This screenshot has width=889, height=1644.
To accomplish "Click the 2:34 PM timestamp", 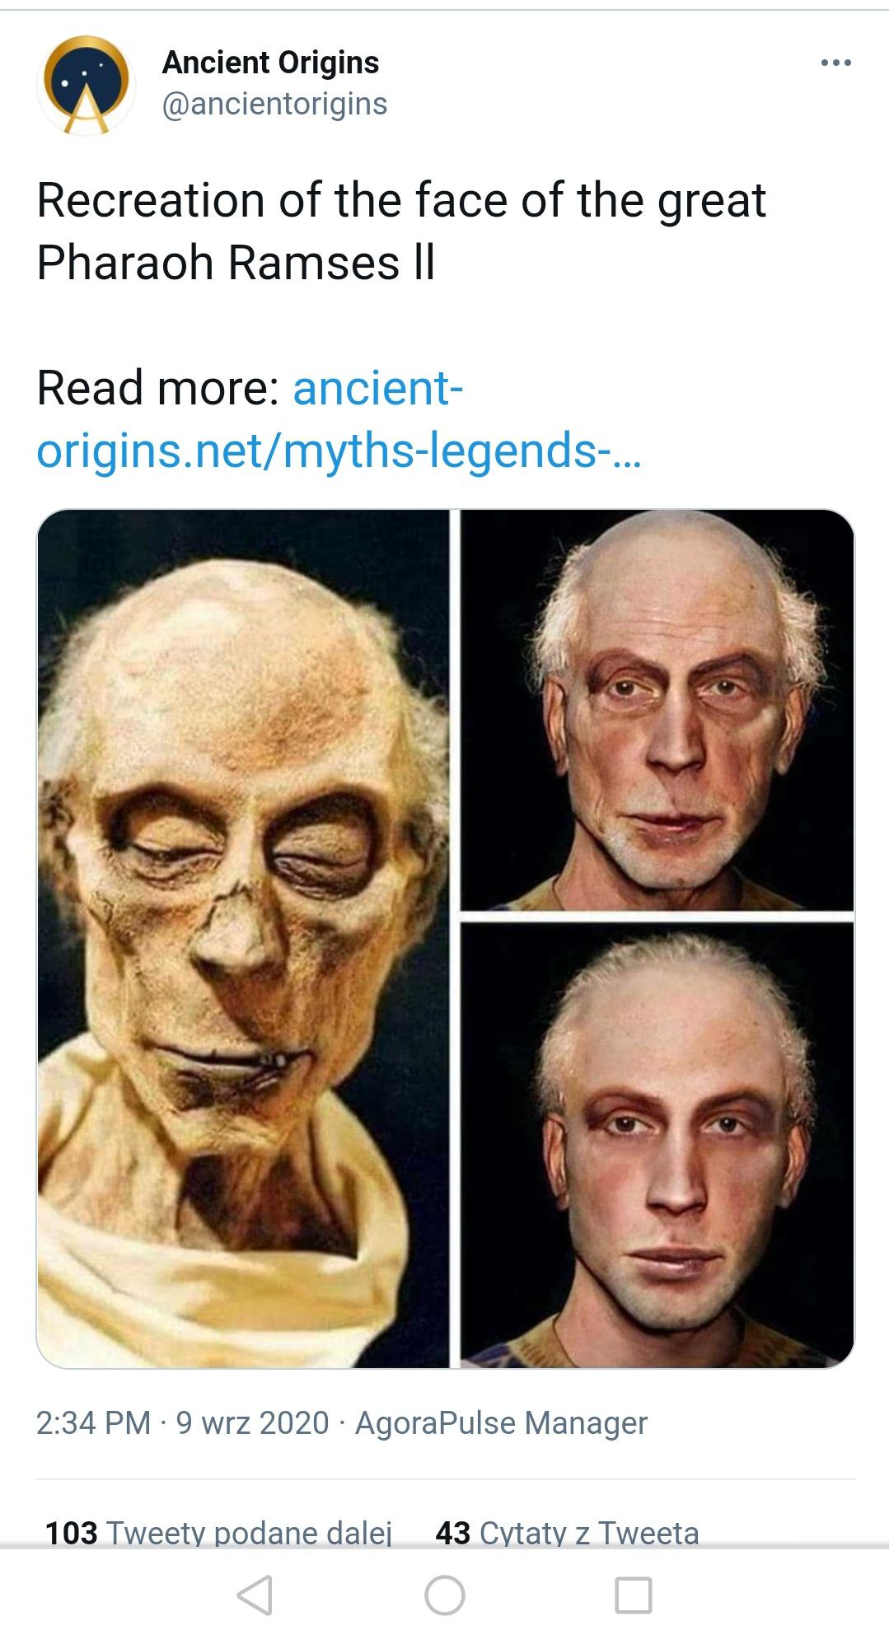I will (x=94, y=1423).
